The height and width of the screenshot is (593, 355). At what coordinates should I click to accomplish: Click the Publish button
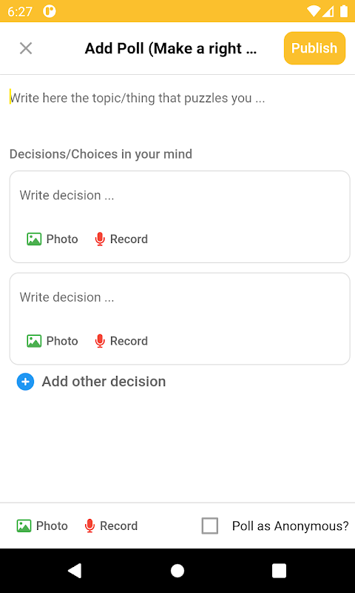[x=314, y=48]
